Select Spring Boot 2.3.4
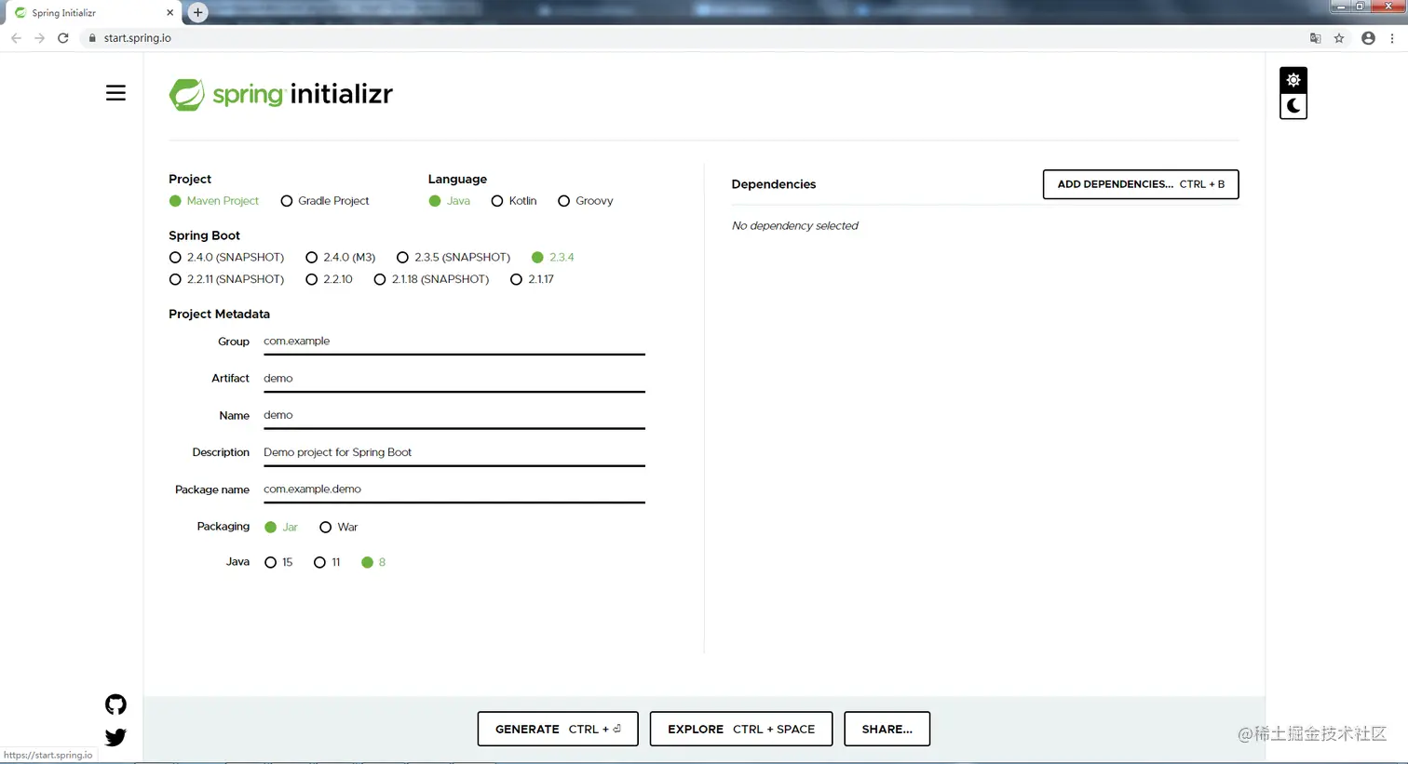Screen dimensions: 1408x764 tap(553, 258)
